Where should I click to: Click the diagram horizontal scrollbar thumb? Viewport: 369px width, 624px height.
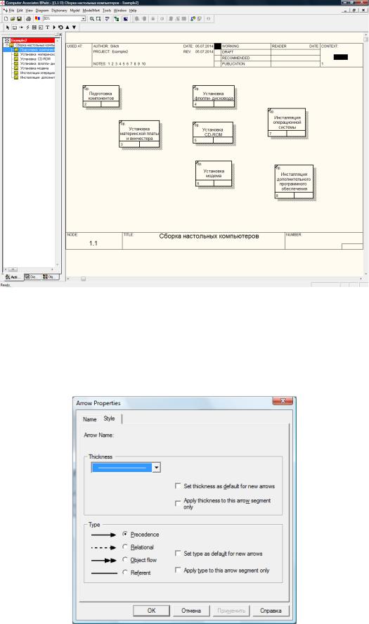pos(83,279)
